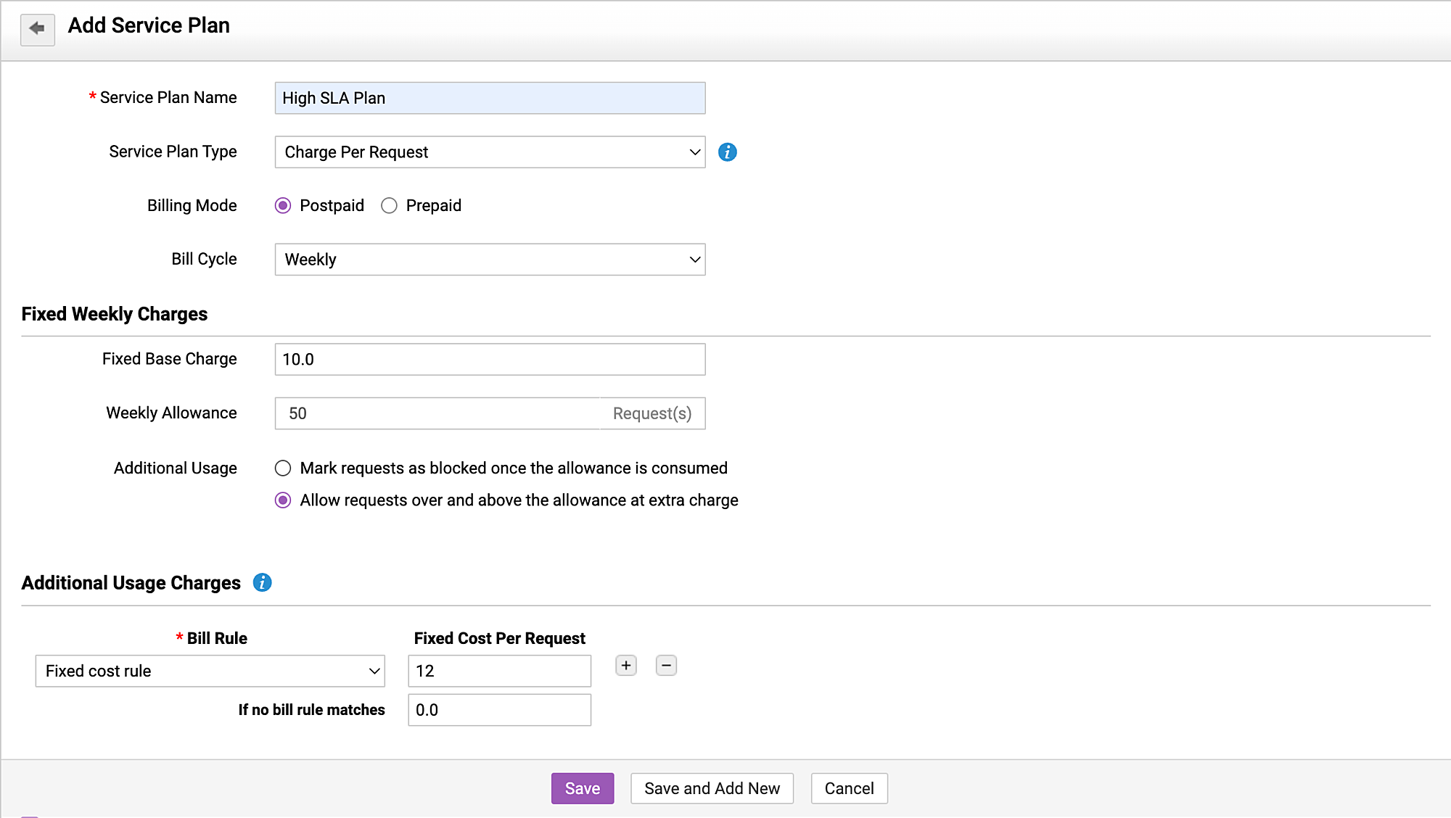Click Save and Add New button
This screenshot has width=1451, height=818.
(x=710, y=788)
